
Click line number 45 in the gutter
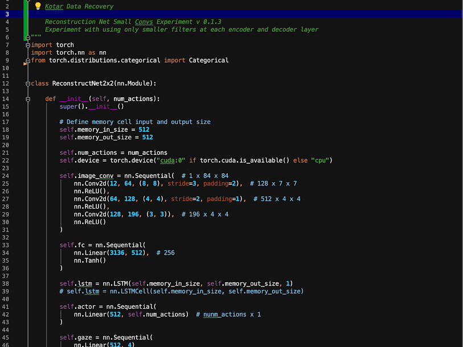point(6,337)
